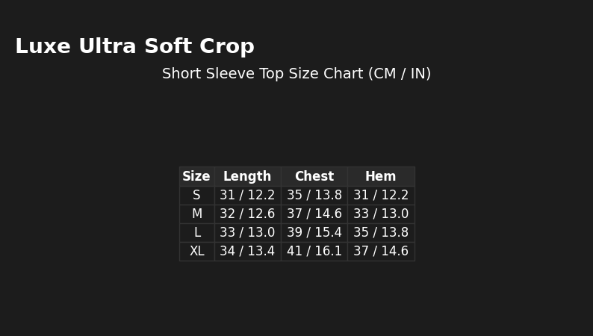This screenshot has height=336, width=593.
Task: Select the Hem column header
Action: (x=381, y=177)
